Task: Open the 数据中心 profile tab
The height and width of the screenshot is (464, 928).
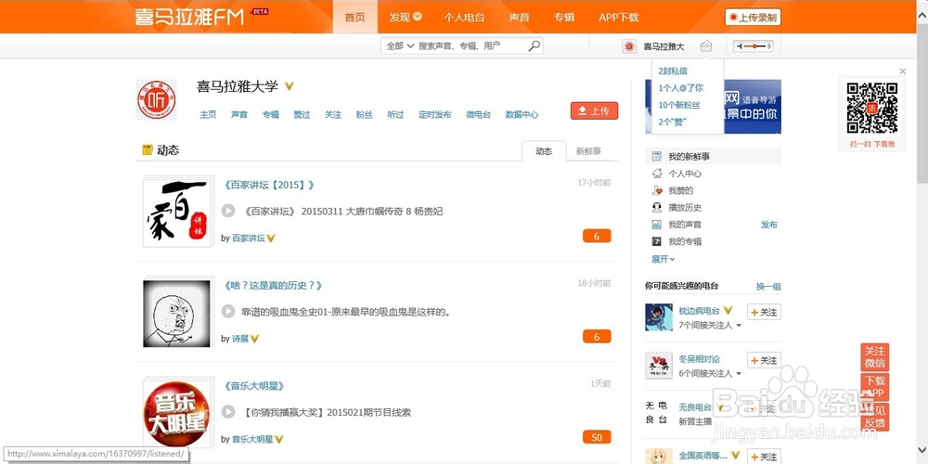Action: [x=522, y=115]
